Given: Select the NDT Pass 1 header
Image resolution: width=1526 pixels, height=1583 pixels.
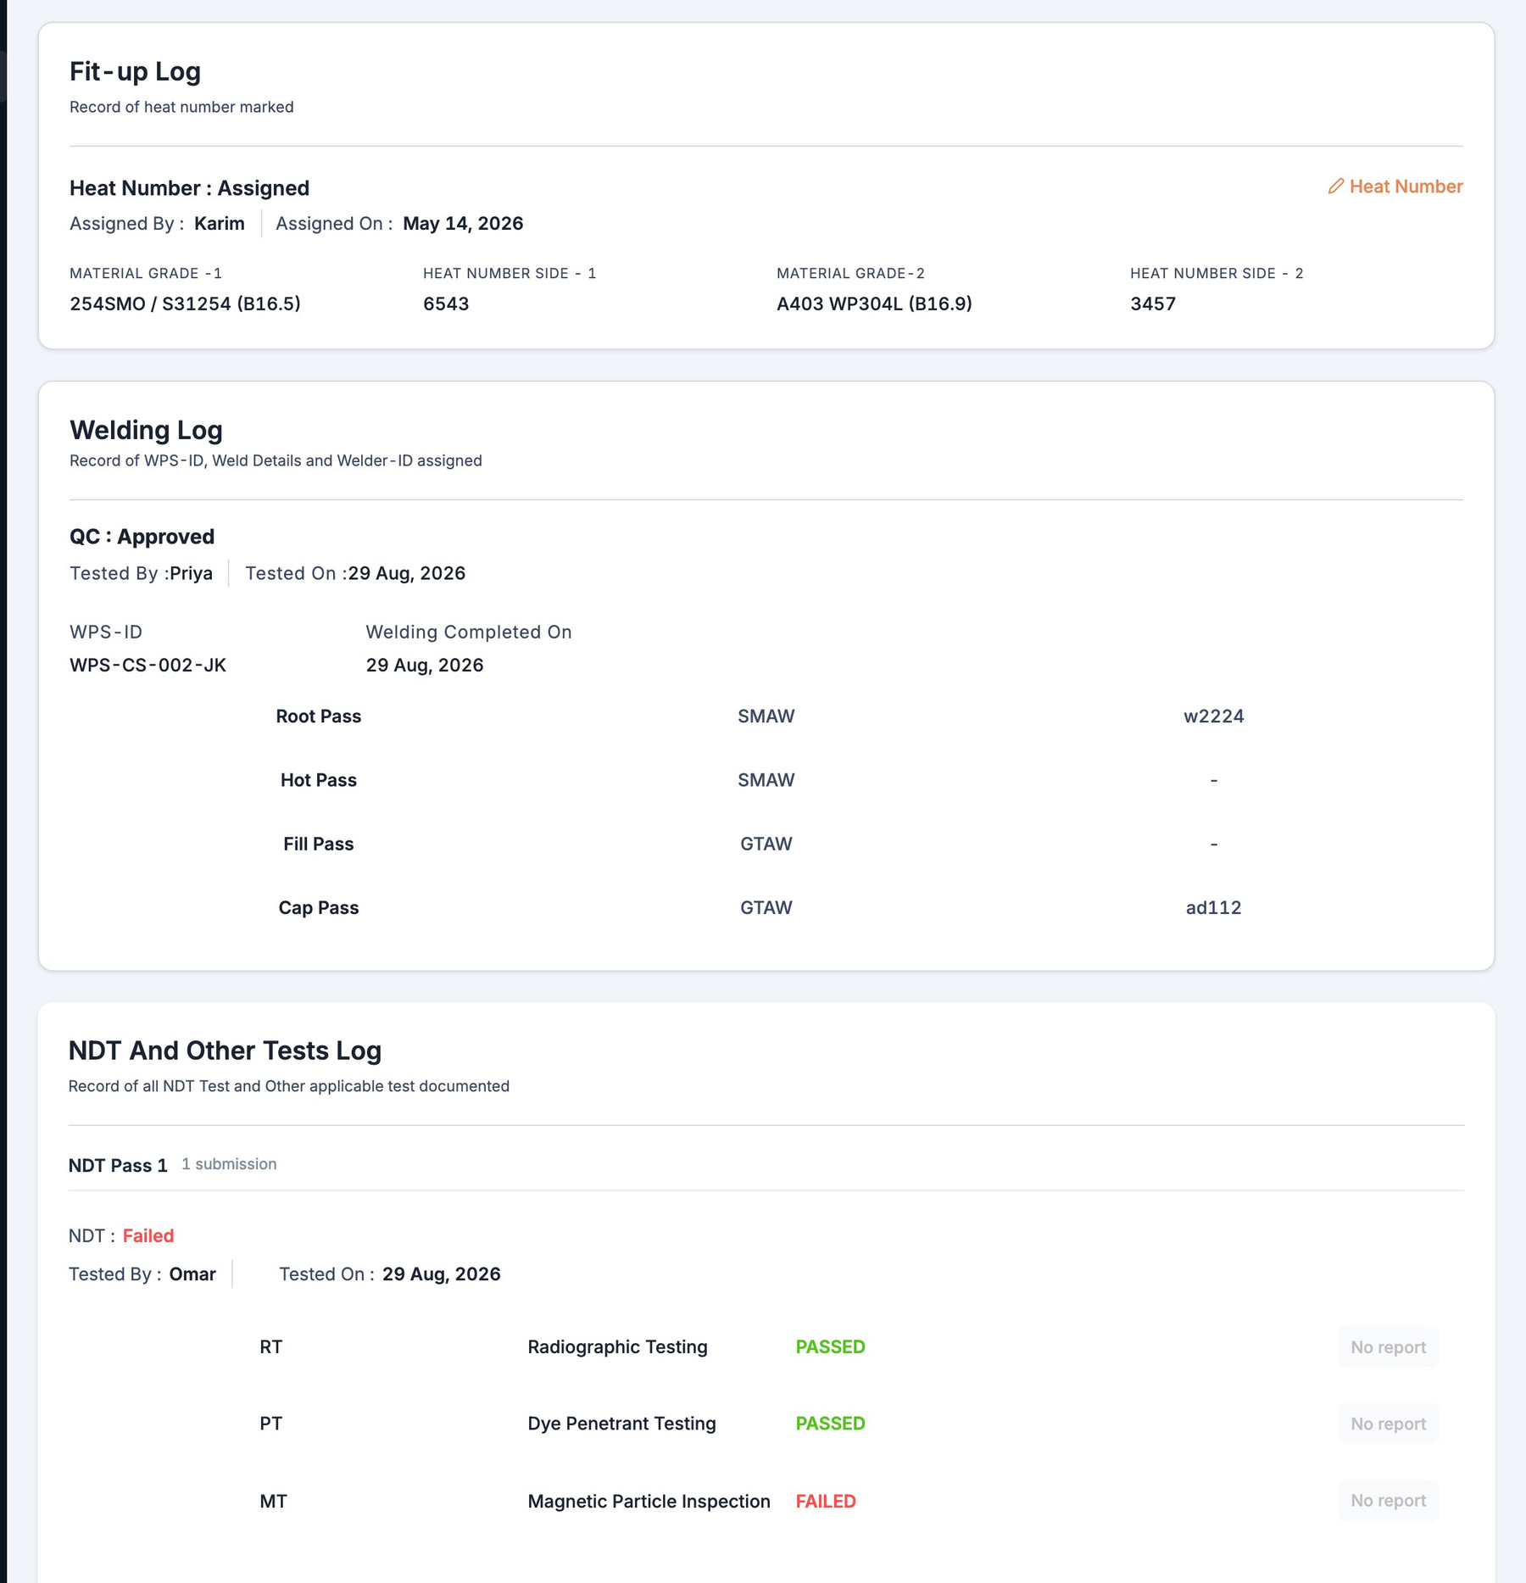Looking at the screenshot, I should point(118,1165).
